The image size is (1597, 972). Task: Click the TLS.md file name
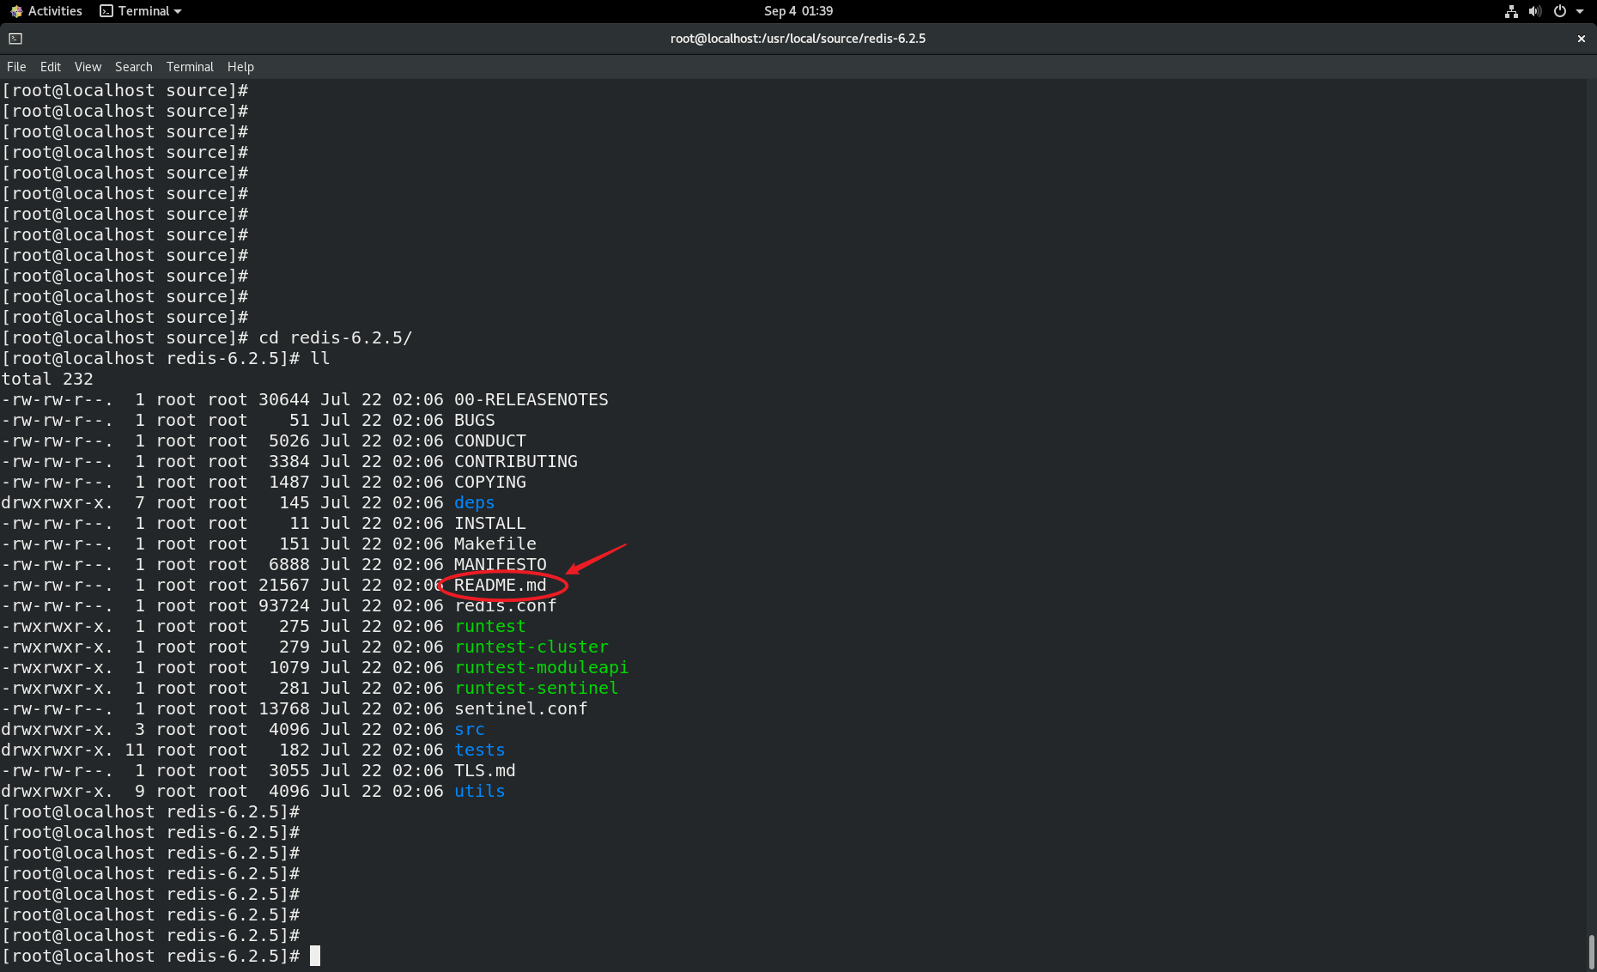pyautogui.click(x=485, y=770)
